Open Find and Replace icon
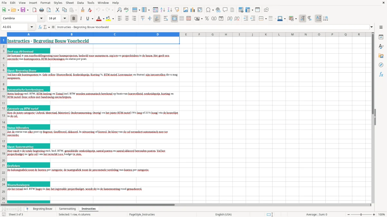387x217 pixels. (x=119, y=10)
